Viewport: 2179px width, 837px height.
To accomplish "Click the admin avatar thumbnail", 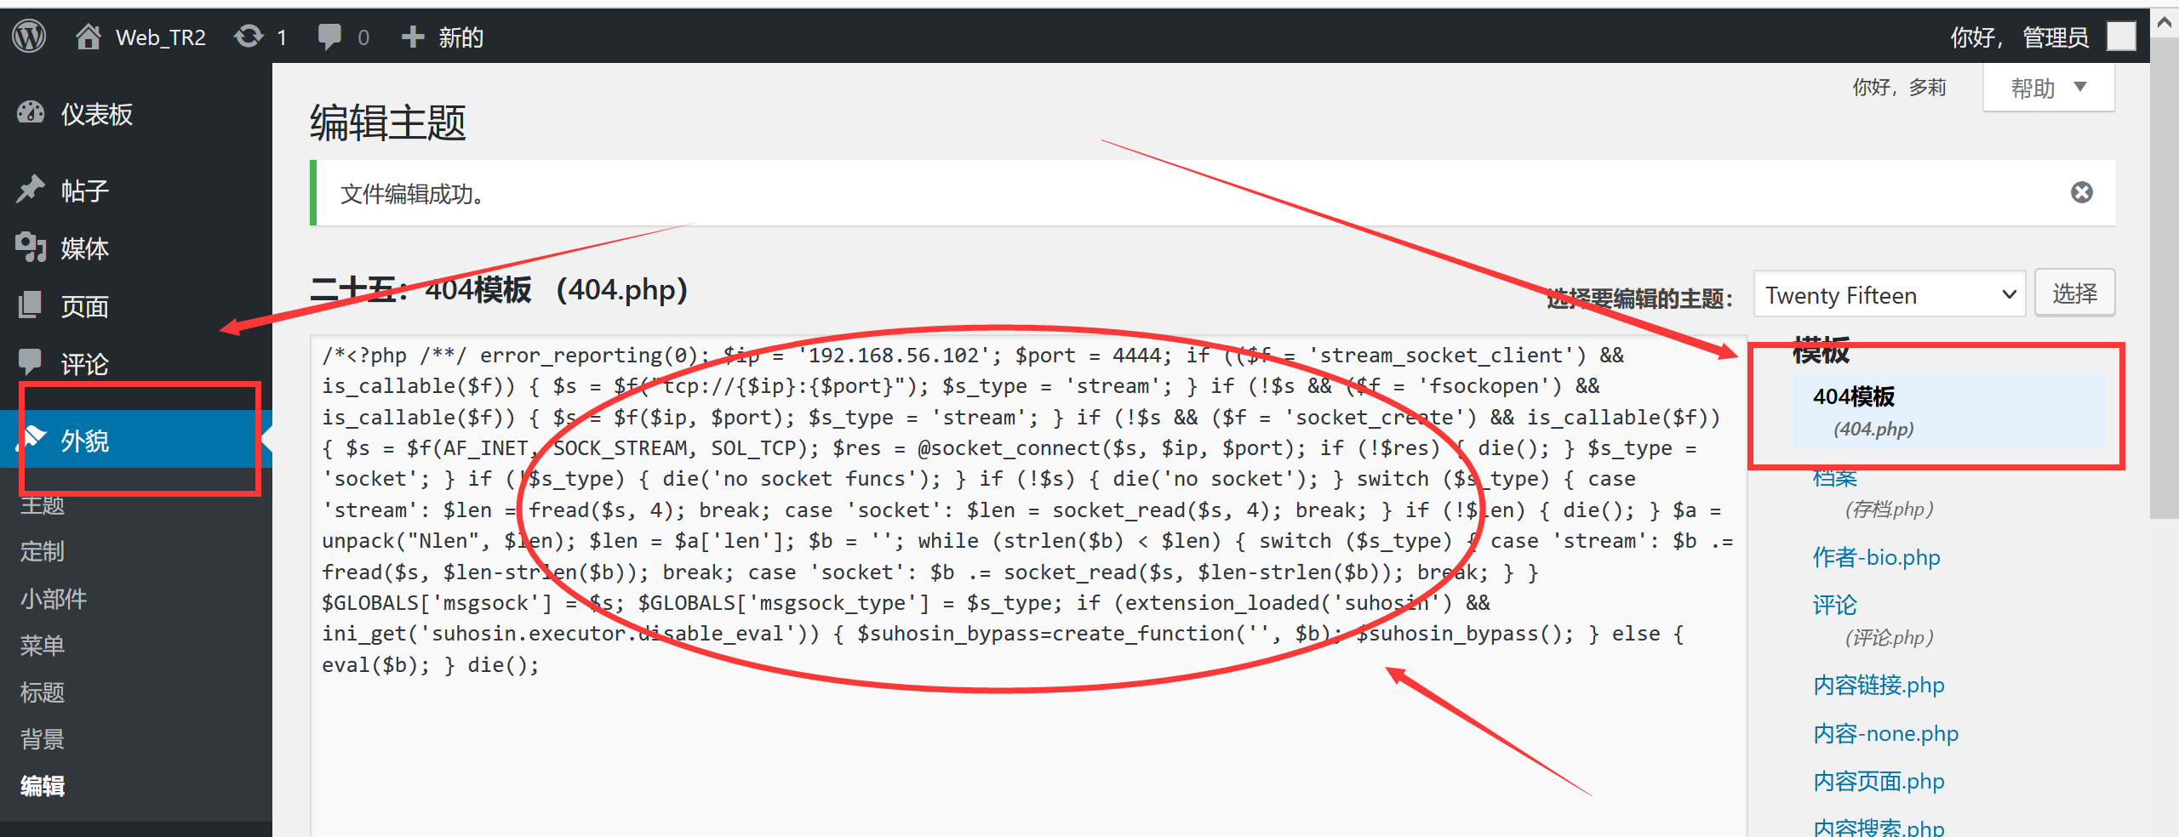I will point(2121,37).
